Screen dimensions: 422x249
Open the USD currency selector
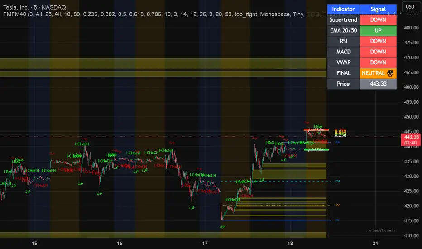coord(410,7)
